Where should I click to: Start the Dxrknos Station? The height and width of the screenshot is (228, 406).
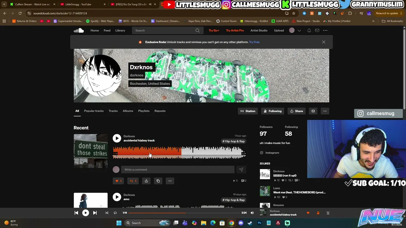pos(248,111)
